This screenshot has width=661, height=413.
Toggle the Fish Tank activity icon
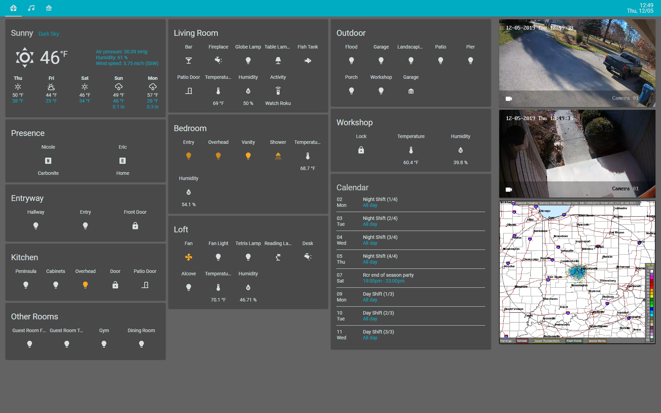click(308, 61)
